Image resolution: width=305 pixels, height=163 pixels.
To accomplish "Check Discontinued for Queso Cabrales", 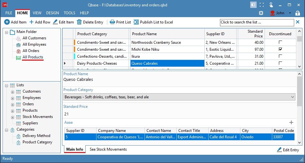I will [x=280, y=63].
